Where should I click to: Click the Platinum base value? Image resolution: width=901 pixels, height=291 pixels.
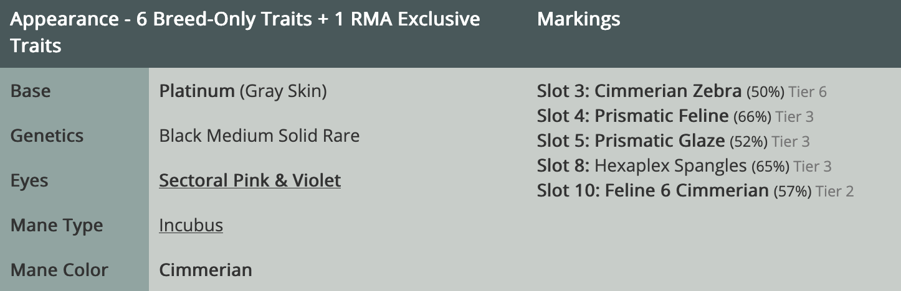coord(197,91)
